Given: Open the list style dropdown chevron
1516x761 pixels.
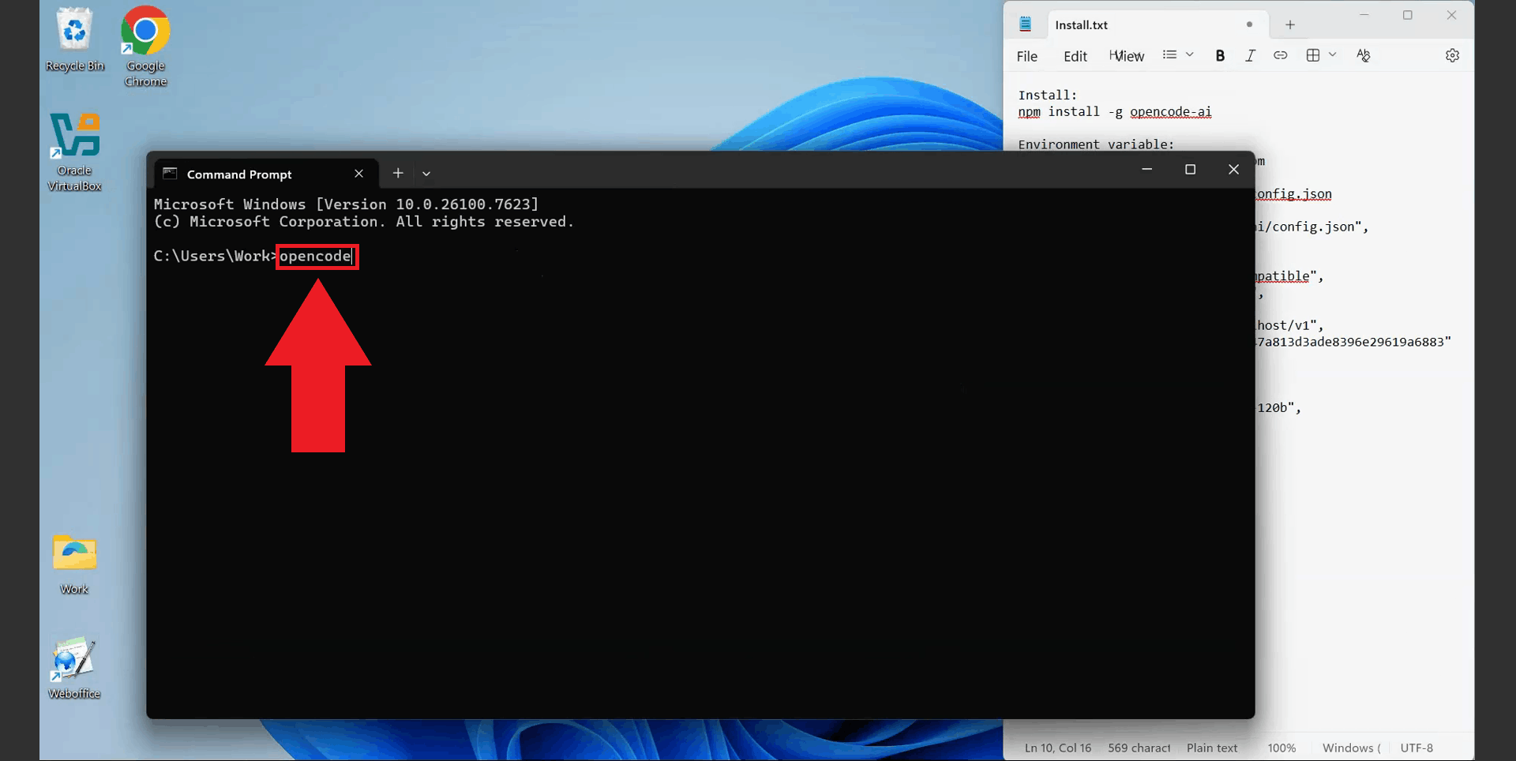Looking at the screenshot, I should point(1188,54).
